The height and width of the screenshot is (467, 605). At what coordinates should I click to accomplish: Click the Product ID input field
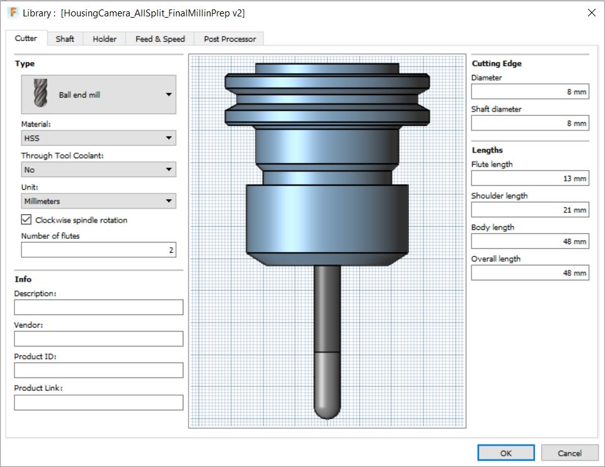click(x=99, y=371)
